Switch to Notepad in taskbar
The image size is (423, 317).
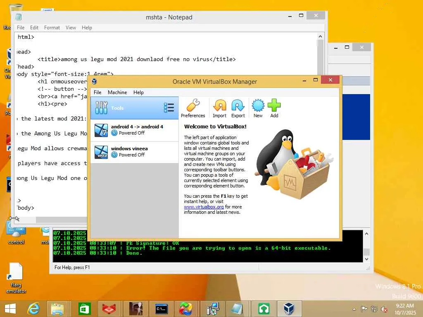tap(237, 309)
